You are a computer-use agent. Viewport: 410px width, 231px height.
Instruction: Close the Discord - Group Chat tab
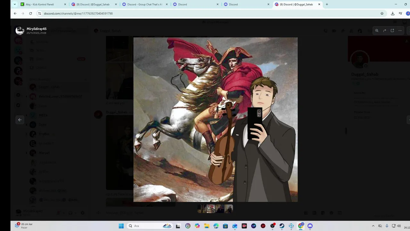[x=167, y=4]
